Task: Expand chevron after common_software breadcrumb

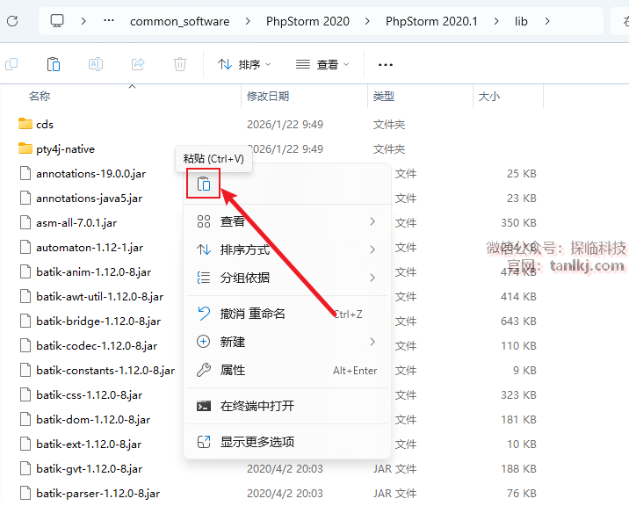Action: pyautogui.click(x=248, y=21)
